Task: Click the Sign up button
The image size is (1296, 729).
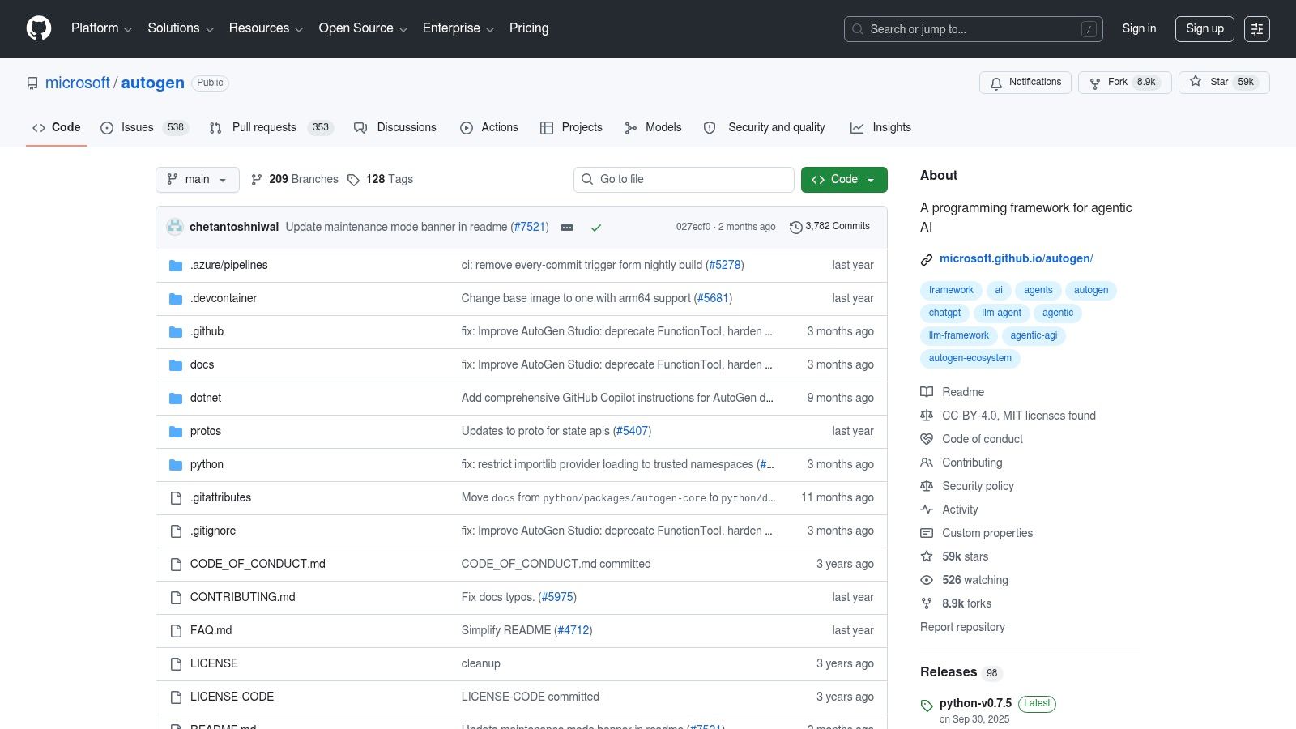Action: 1204,29
